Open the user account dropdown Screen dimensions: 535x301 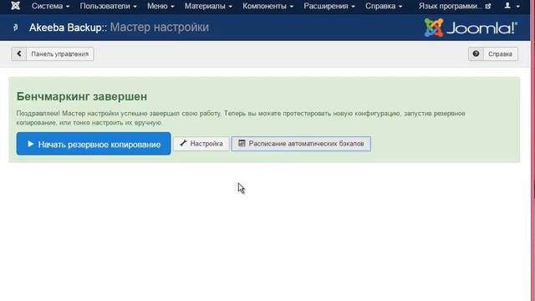tap(512, 6)
